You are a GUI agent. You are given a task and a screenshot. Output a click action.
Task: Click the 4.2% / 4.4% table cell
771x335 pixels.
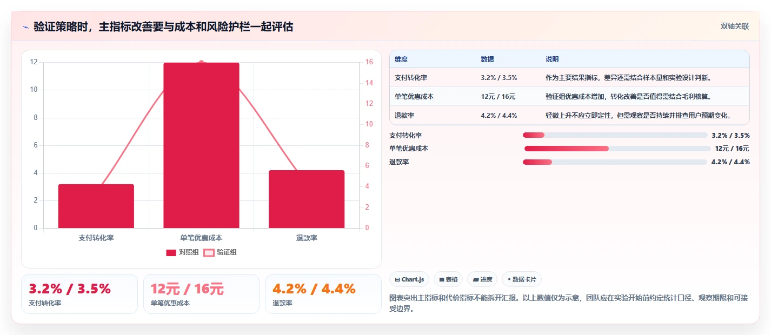[x=499, y=116]
